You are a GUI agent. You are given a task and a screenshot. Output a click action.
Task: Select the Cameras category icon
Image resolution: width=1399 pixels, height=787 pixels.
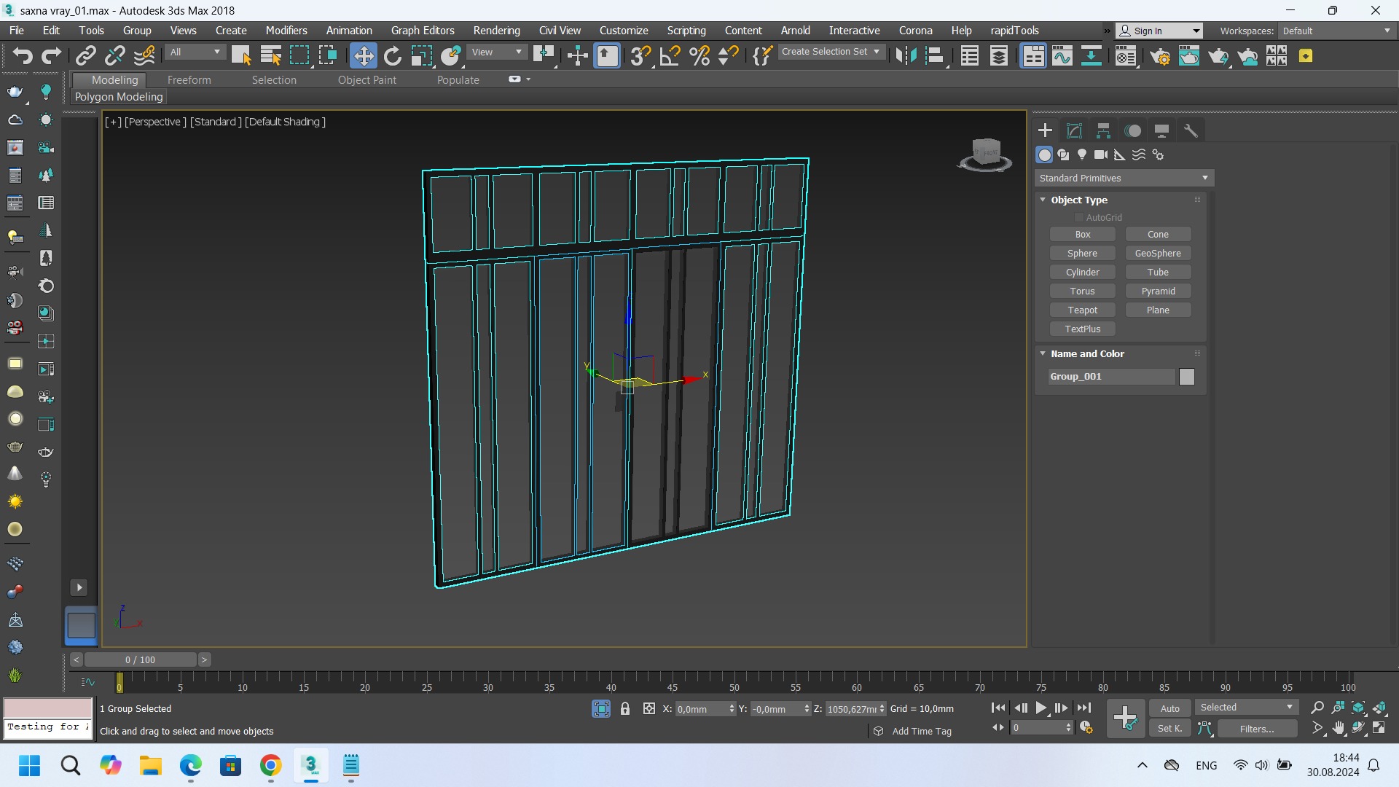coord(1101,154)
